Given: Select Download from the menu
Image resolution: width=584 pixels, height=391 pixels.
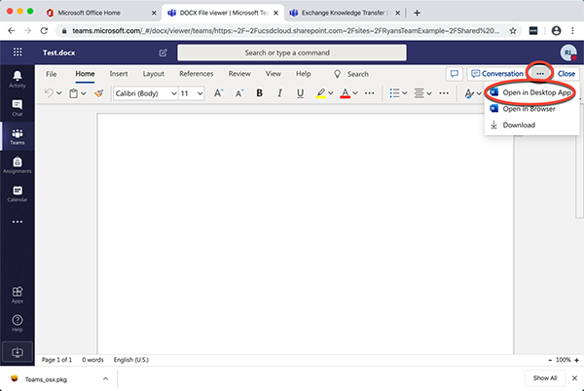Looking at the screenshot, I should (x=531, y=125).
